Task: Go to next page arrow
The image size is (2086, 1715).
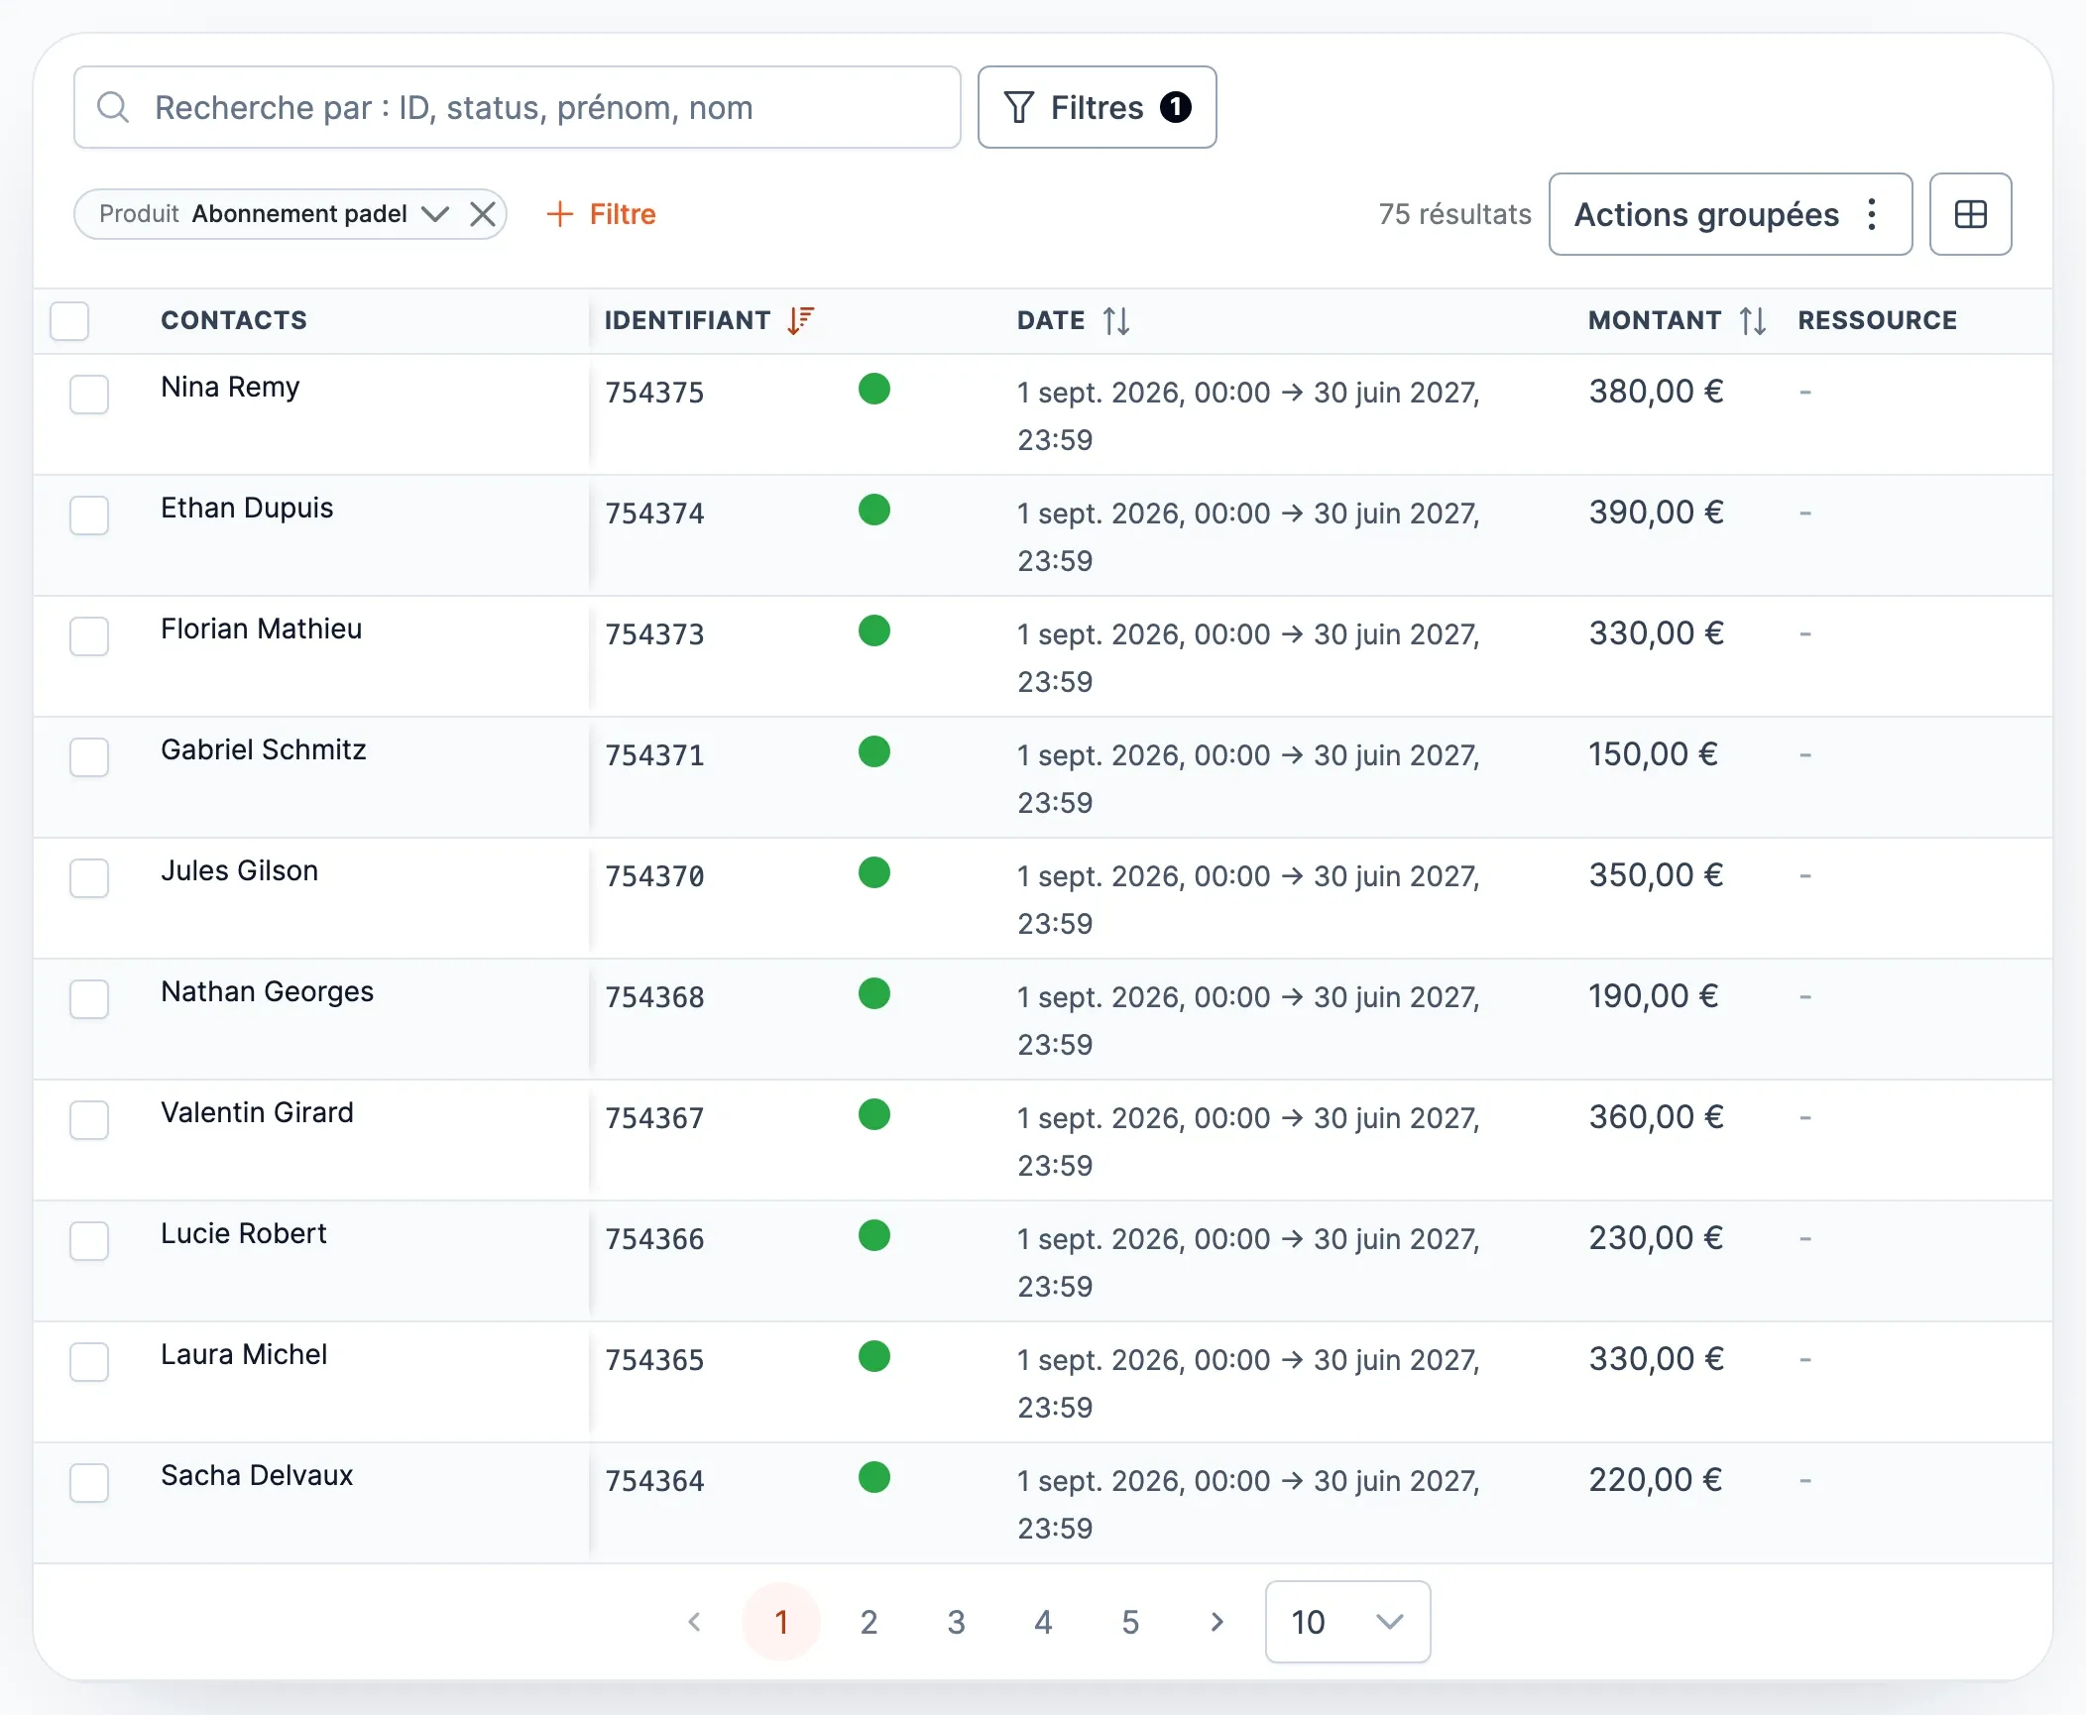Action: pos(1217,1622)
